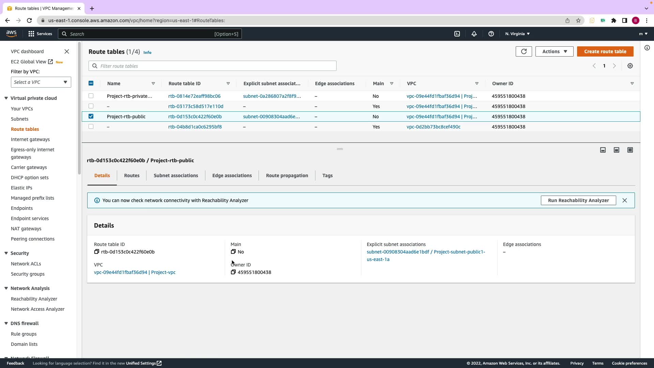This screenshot has width=654, height=368.
Task: Copy the Owner ID value
Action: 233,272
